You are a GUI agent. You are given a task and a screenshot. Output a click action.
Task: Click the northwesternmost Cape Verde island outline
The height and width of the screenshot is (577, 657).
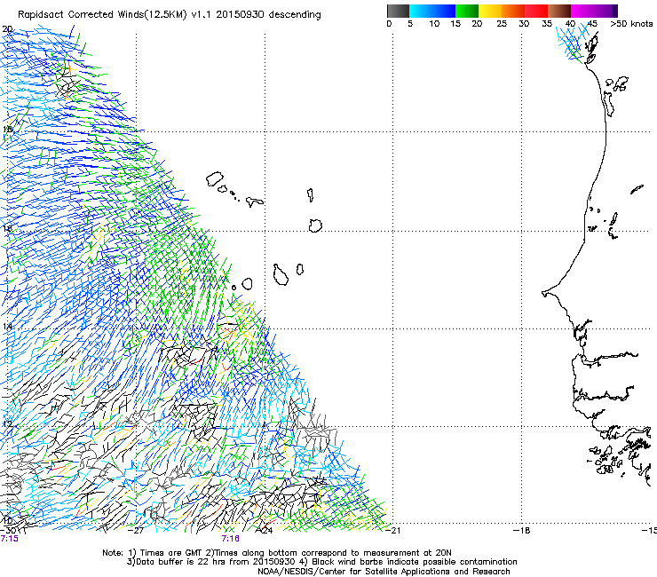(215, 179)
